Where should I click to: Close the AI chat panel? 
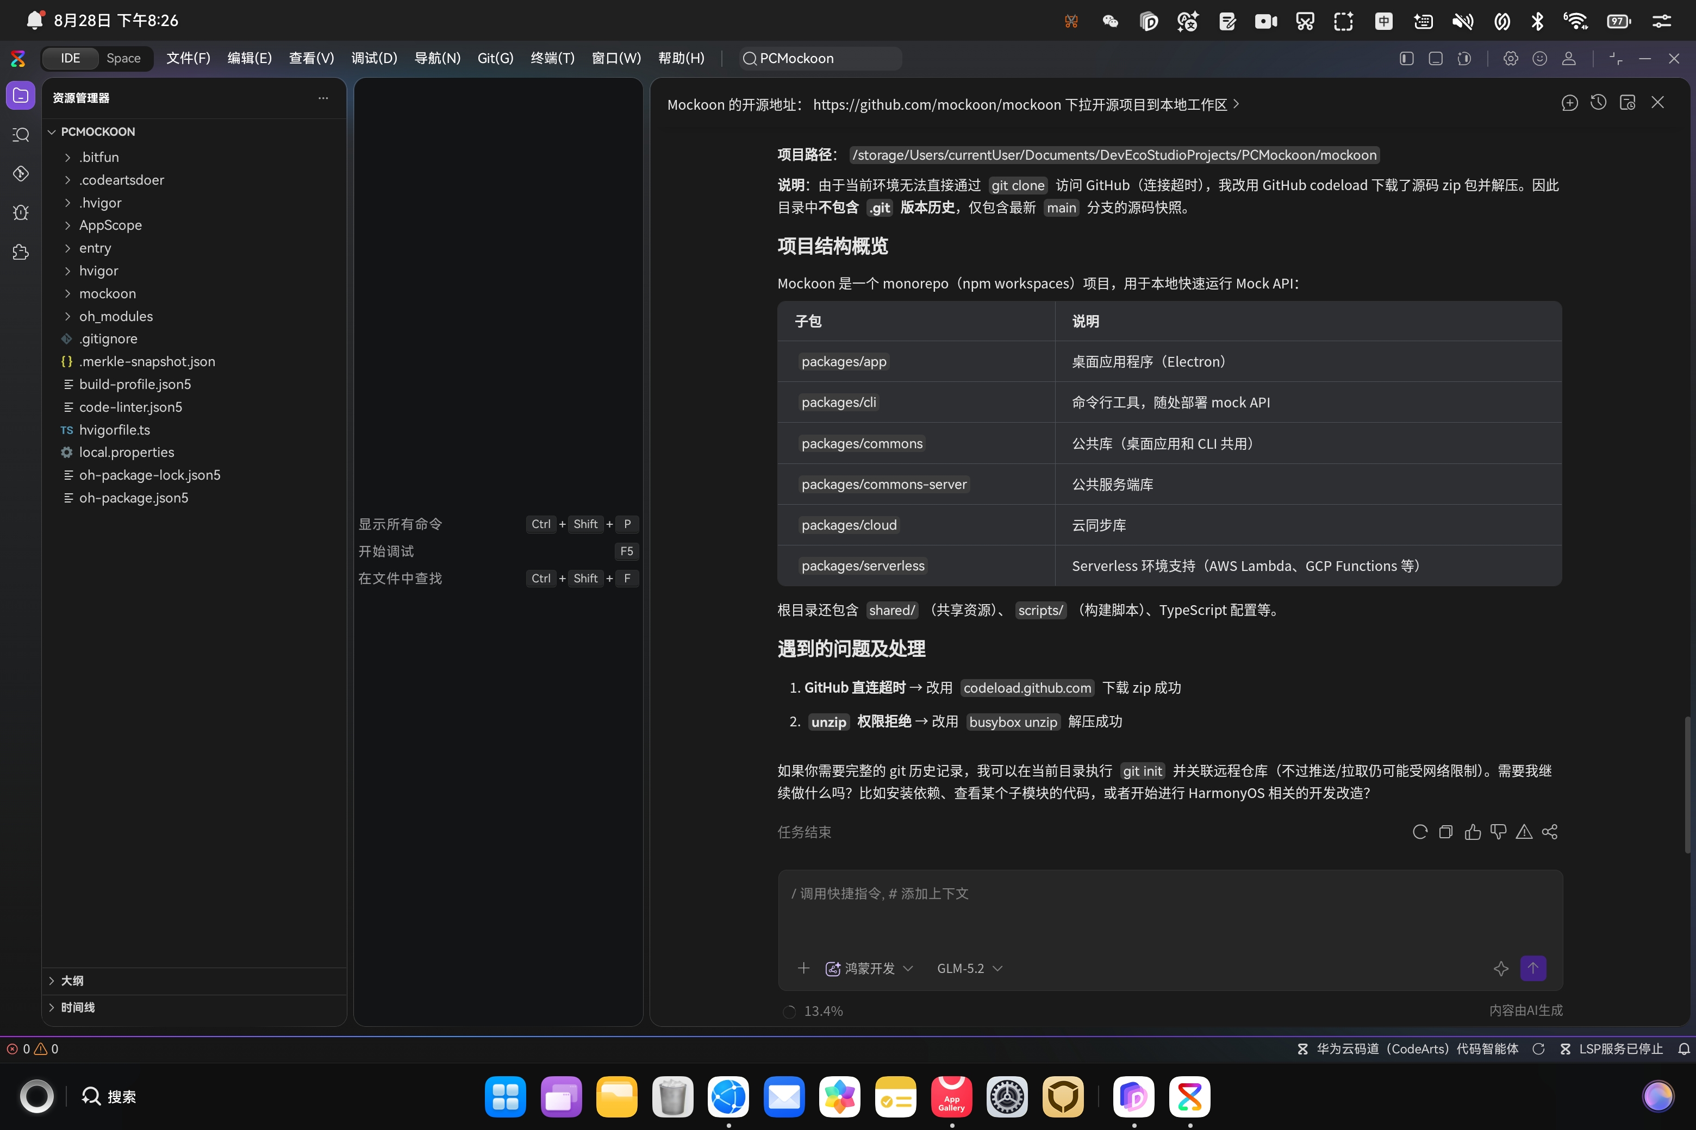tap(1658, 103)
